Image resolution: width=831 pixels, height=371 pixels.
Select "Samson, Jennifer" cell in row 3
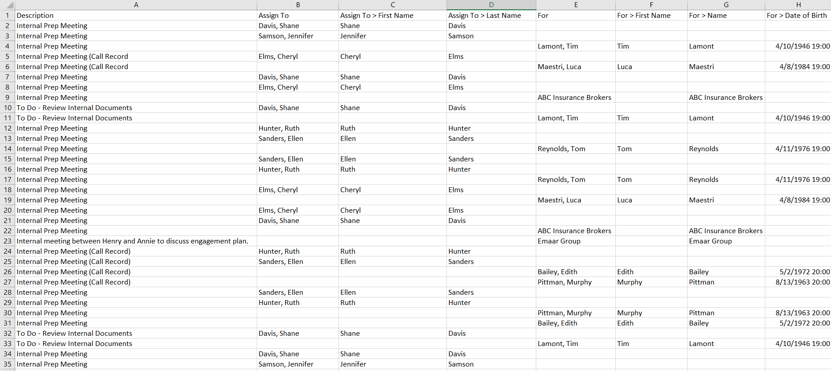286,36
